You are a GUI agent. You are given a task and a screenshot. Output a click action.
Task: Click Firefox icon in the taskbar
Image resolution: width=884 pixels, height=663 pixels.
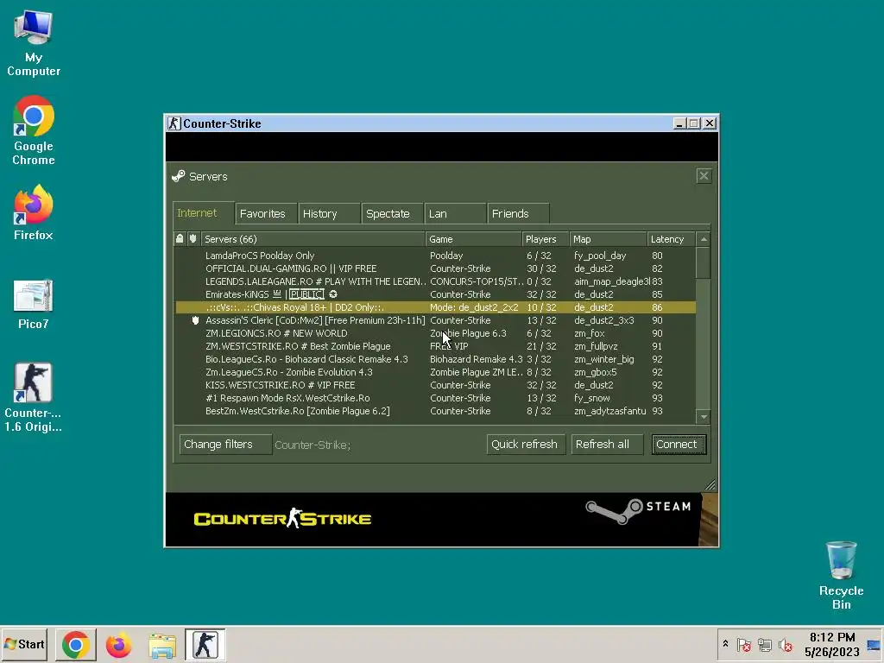[118, 644]
